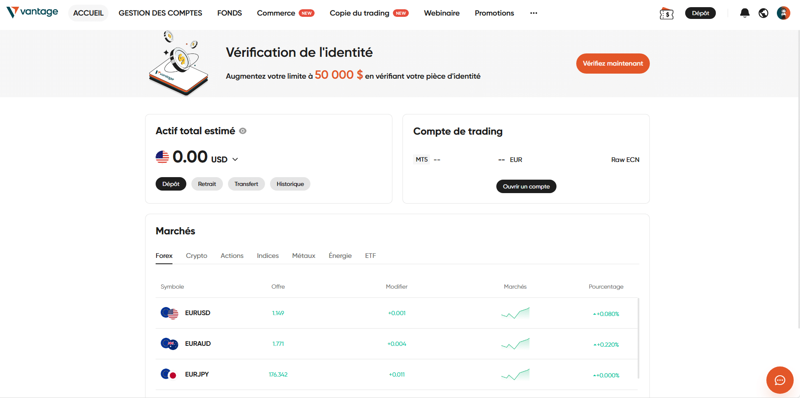
Task: Switch to the Métaux tab
Action: pos(303,255)
